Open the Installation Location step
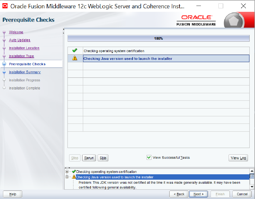This screenshot has height=199, width=255. [x=24, y=48]
